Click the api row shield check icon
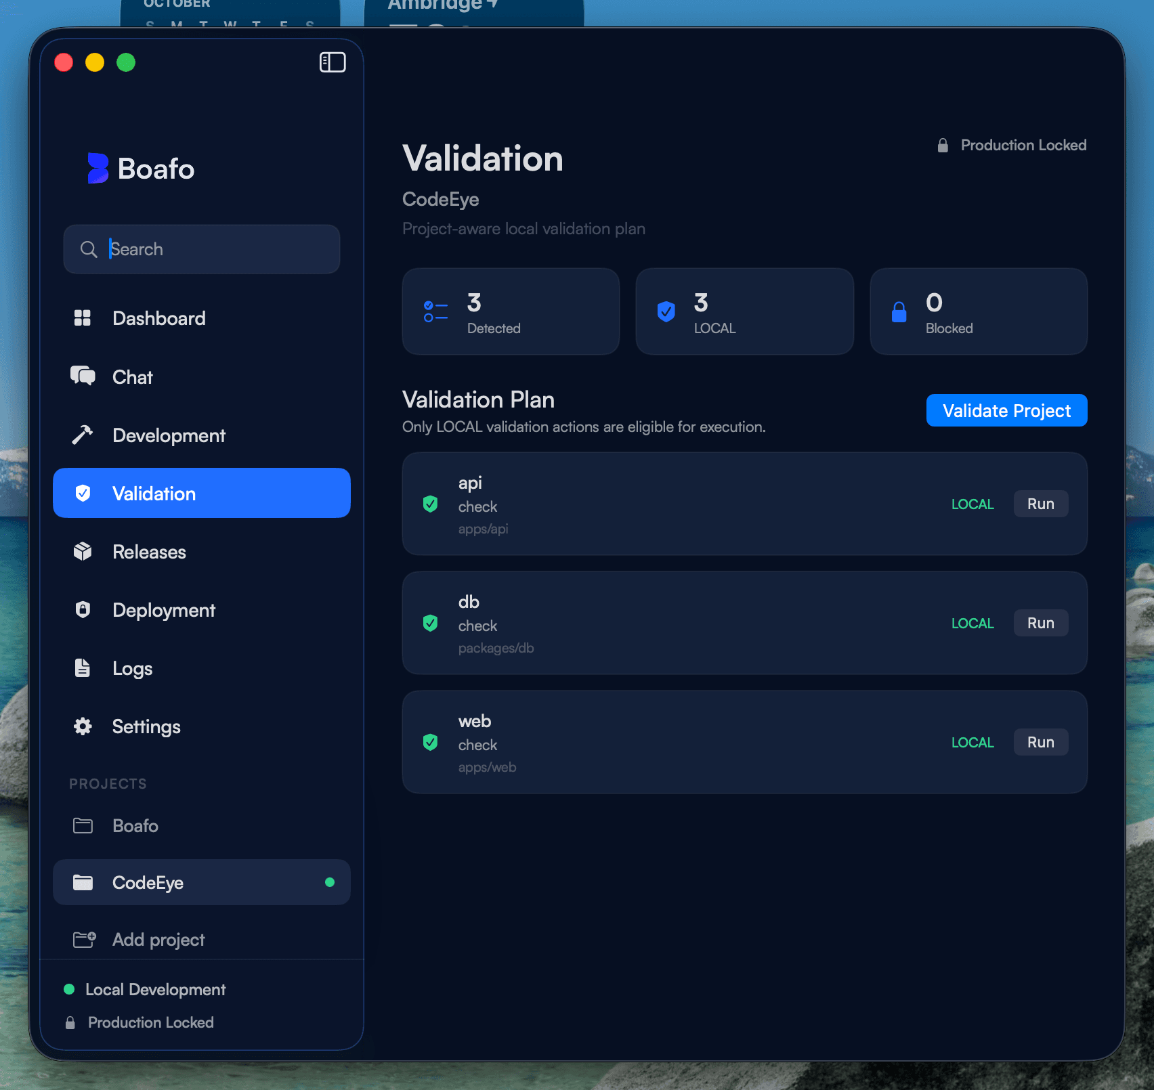The height and width of the screenshot is (1090, 1154). [x=430, y=504]
